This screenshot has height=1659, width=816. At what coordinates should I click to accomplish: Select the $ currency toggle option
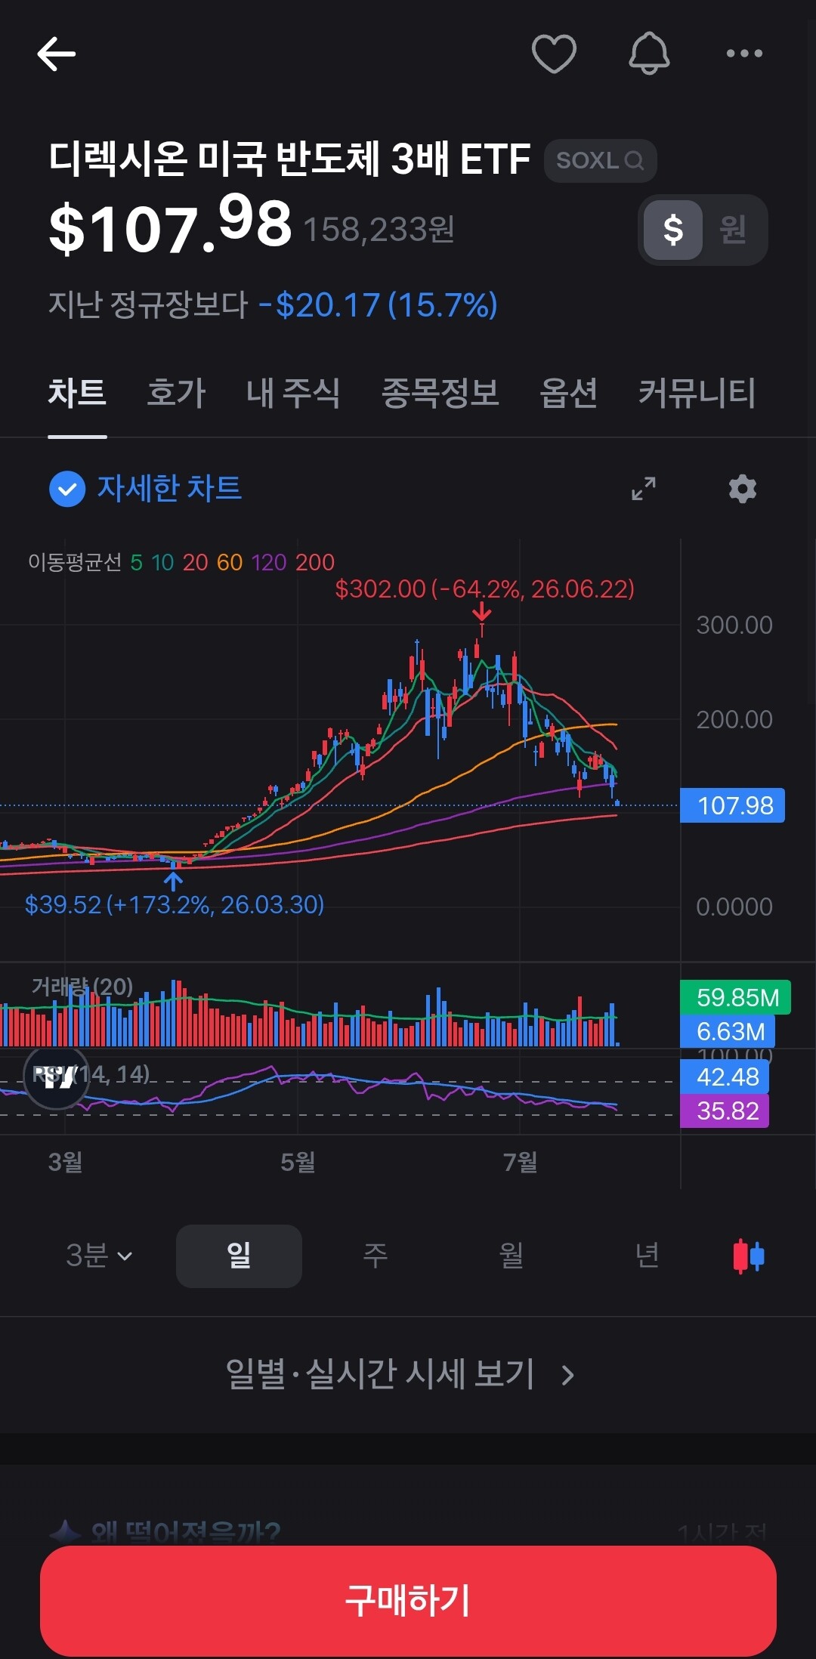(x=673, y=230)
